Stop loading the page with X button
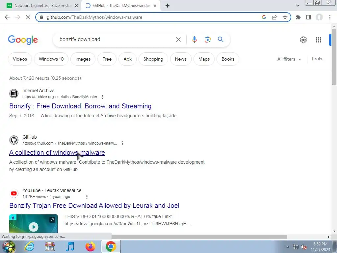 [28, 17]
